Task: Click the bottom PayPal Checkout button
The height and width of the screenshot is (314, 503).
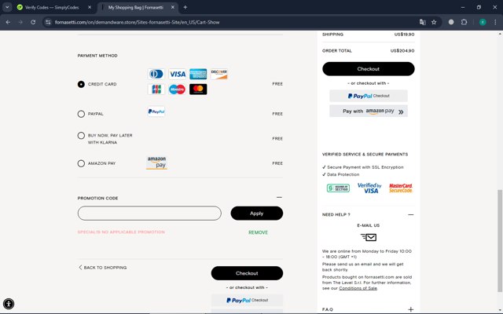Action: [x=247, y=300]
